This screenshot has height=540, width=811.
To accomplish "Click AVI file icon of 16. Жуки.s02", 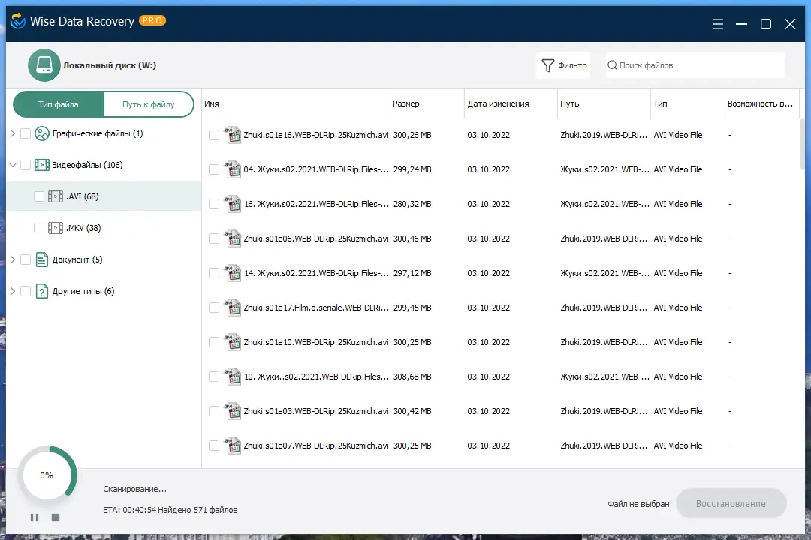I will (x=233, y=204).
